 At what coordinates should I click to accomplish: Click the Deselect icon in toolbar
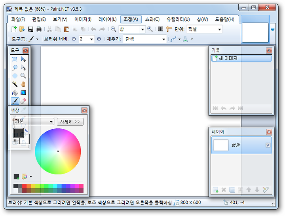(83, 29)
